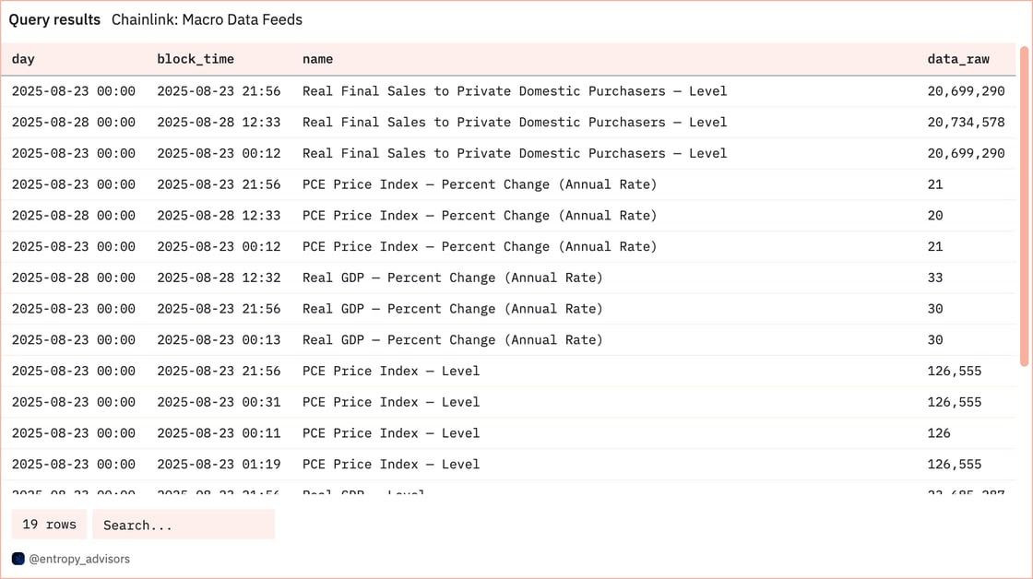The height and width of the screenshot is (579, 1033).
Task: Sort by the name column header
Action: click(x=317, y=59)
